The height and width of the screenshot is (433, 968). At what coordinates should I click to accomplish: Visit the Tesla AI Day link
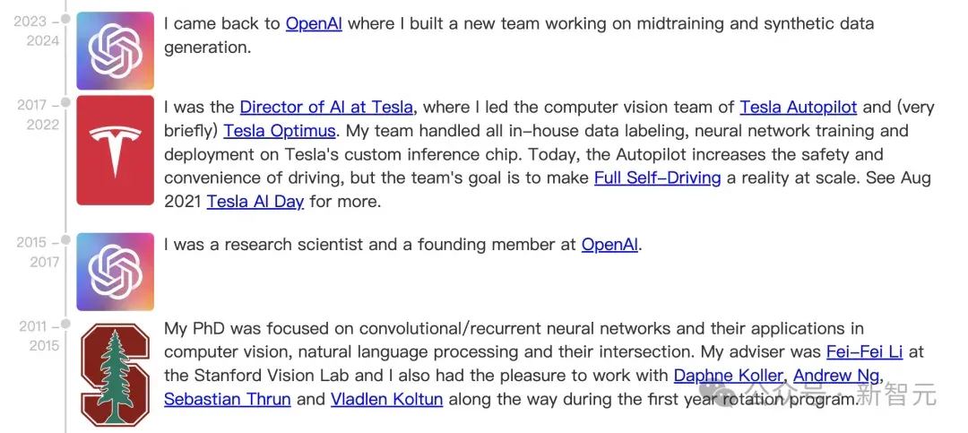tap(255, 202)
